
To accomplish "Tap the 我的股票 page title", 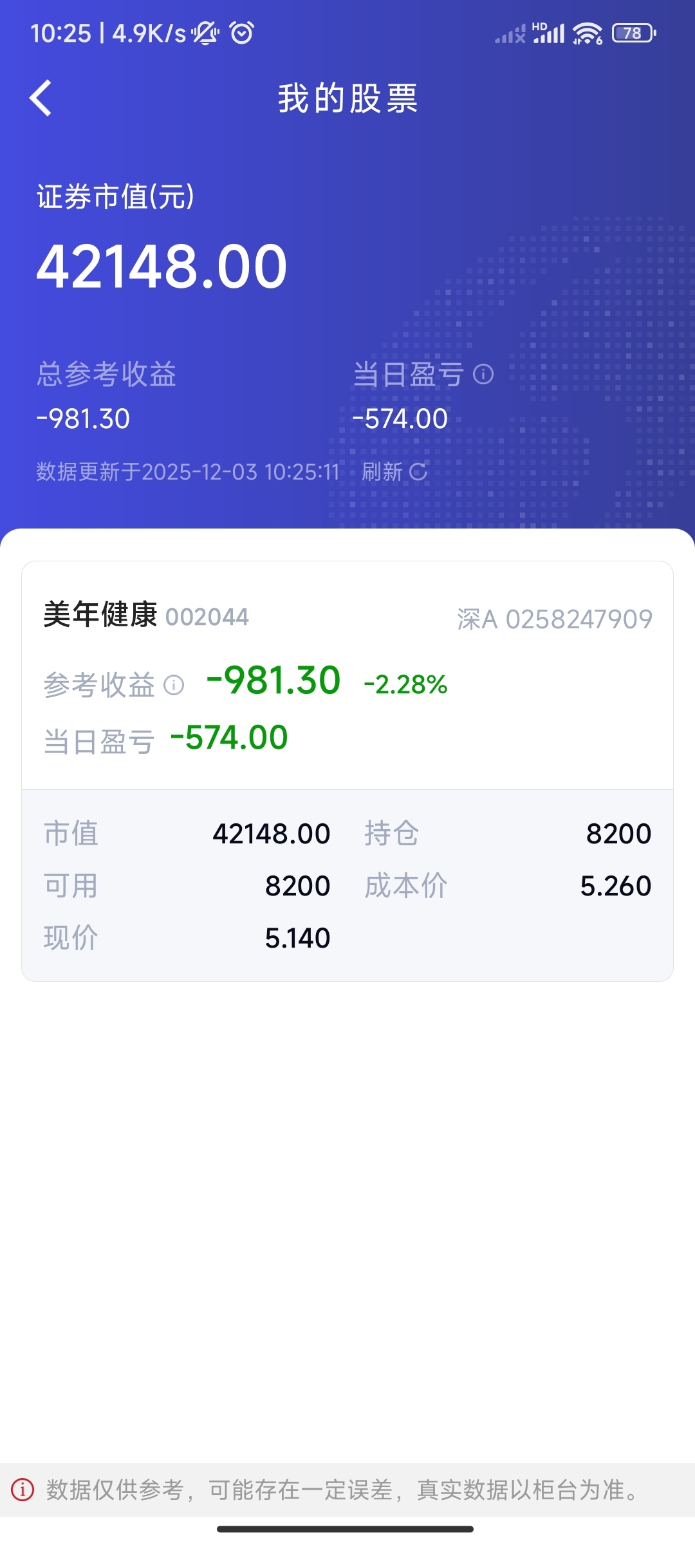I will (347, 98).
